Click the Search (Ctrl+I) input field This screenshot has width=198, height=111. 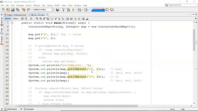pyautogui.click(x=183, y=5)
